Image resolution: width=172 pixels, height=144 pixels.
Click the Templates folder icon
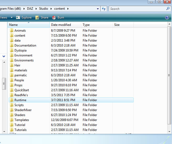(x=12, y=120)
